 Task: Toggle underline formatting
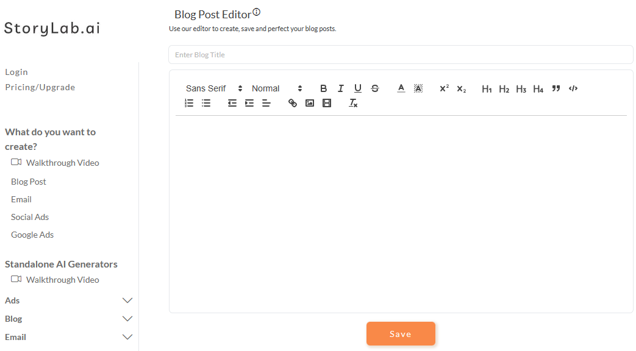pos(358,88)
